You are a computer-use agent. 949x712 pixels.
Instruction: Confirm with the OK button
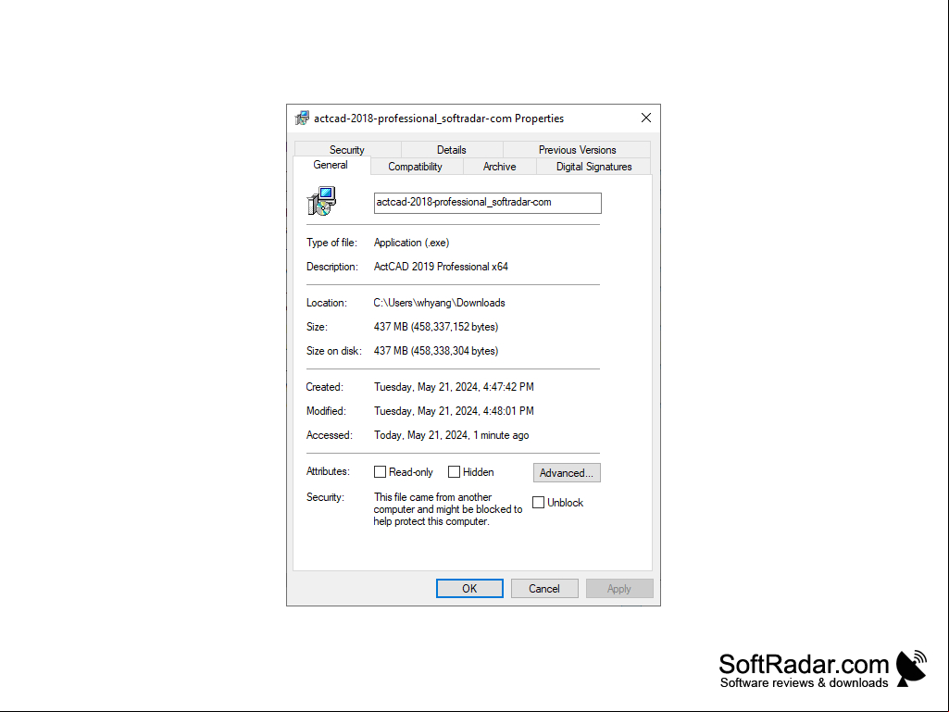(469, 589)
